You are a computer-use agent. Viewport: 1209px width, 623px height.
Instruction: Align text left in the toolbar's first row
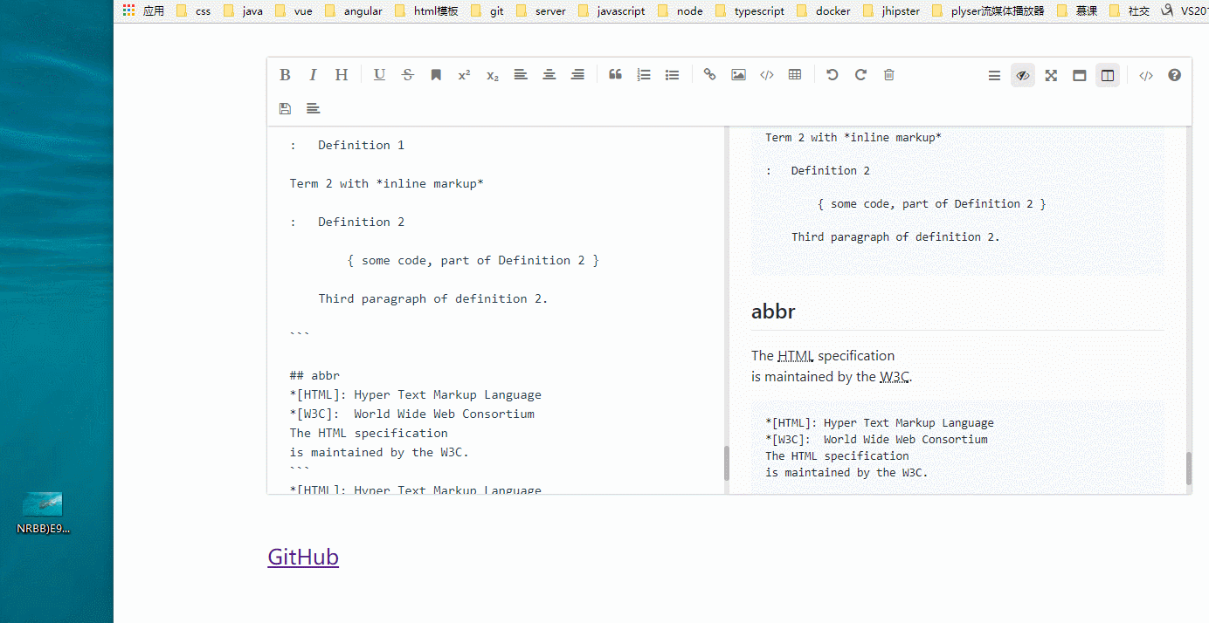[x=521, y=75]
